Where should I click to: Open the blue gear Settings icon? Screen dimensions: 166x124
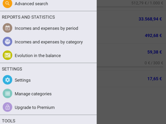[x=8, y=80]
